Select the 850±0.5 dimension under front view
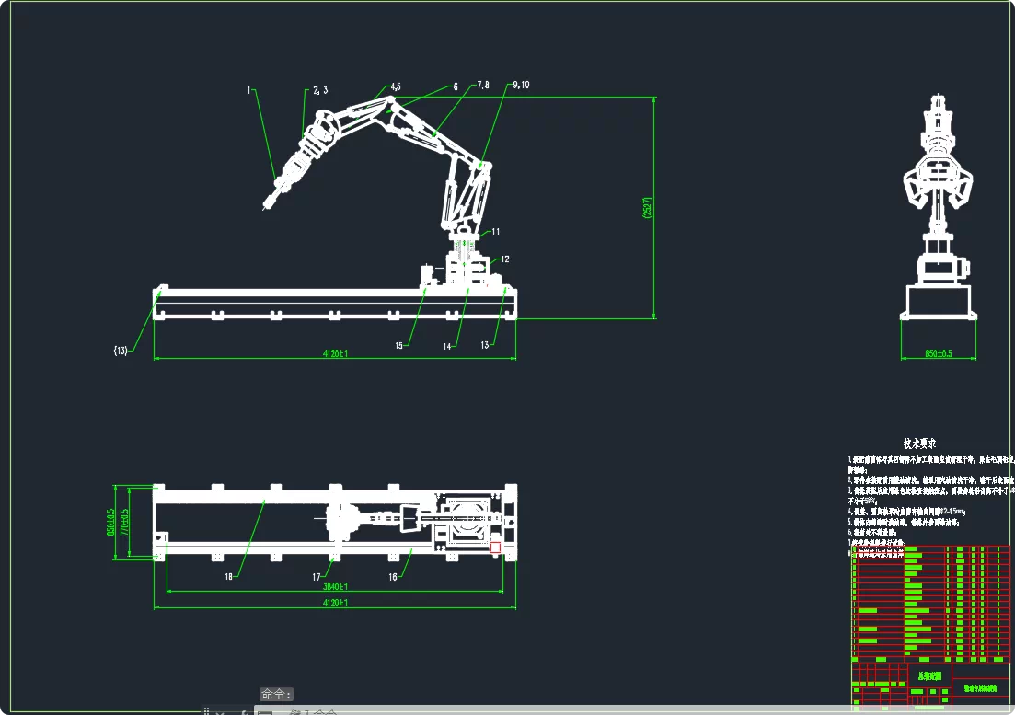Image resolution: width=1015 pixels, height=715 pixels. [x=938, y=353]
